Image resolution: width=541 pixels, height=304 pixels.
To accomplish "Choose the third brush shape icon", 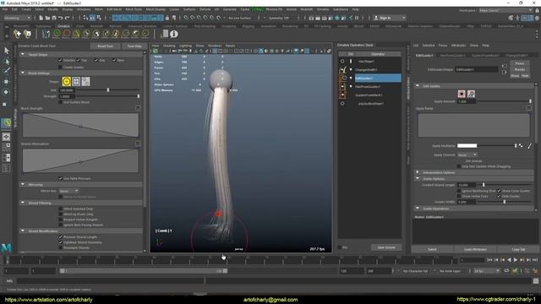I will click(x=85, y=81).
